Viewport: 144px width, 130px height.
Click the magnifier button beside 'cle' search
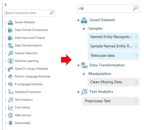[x=135, y=8]
